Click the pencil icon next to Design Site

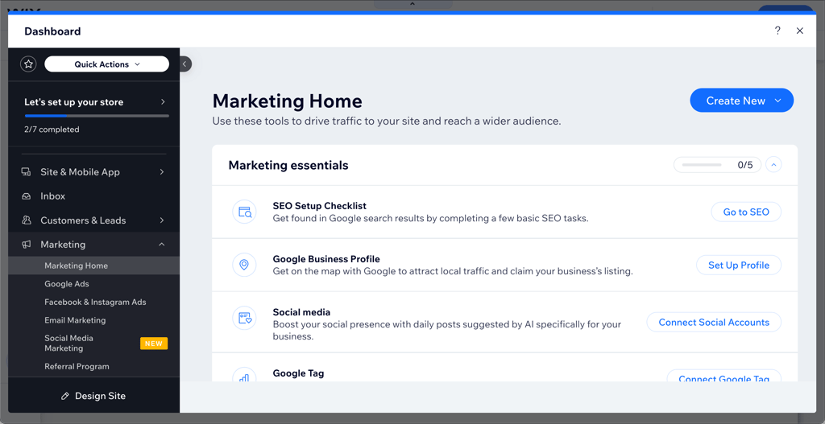point(65,396)
